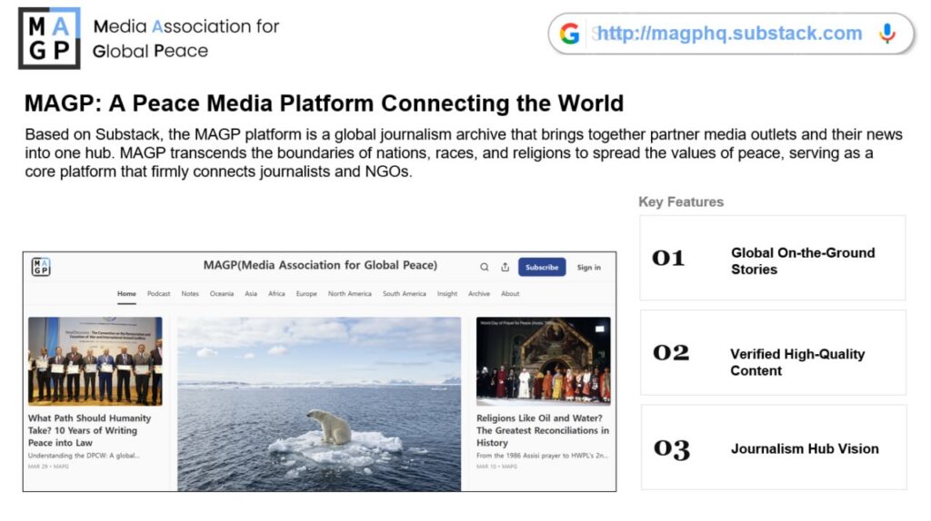The width and height of the screenshot is (931, 521).
Task: Click the small MAGP logo in Substack header
Action: tap(41, 266)
